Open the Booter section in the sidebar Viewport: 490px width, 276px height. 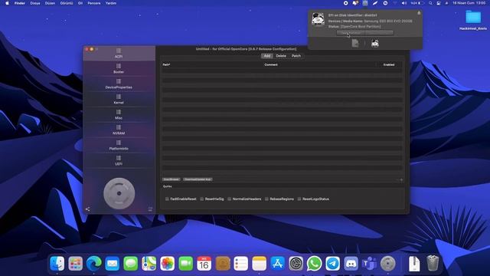[119, 68]
